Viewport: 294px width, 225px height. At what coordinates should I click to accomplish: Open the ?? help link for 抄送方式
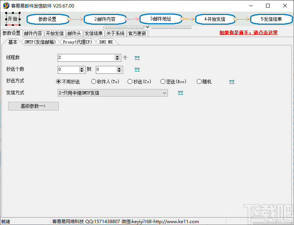(232, 82)
